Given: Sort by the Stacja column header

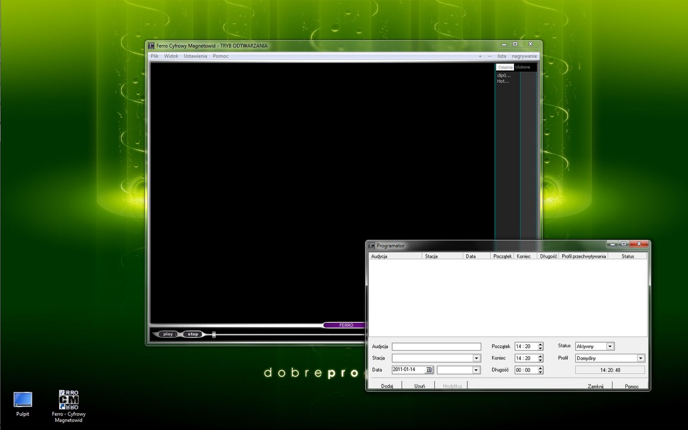Looking at the screenshot, I should [442, 256].
